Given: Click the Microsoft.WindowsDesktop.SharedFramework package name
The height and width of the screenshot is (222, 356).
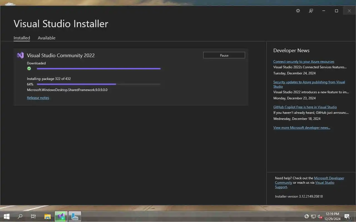Looking at the screenshot, I should coord(67,90).
